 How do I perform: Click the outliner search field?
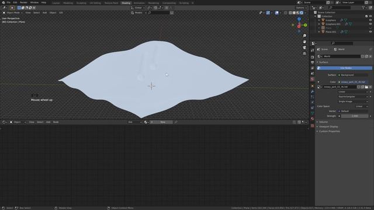pos(340,8)
